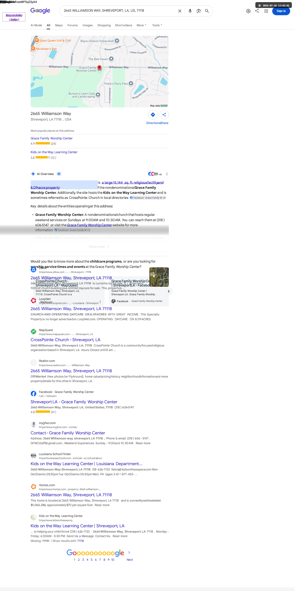Click Accessibility content link
This screenshot has height=591, width=298.
click(x=14, y=17)
